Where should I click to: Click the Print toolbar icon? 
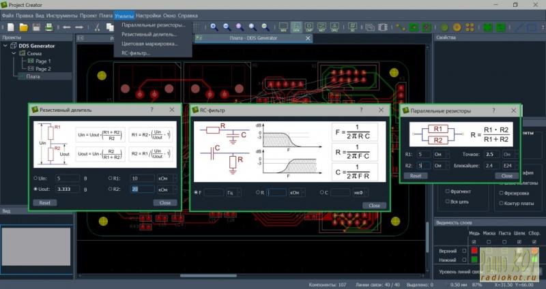click(x=49, y=27)
